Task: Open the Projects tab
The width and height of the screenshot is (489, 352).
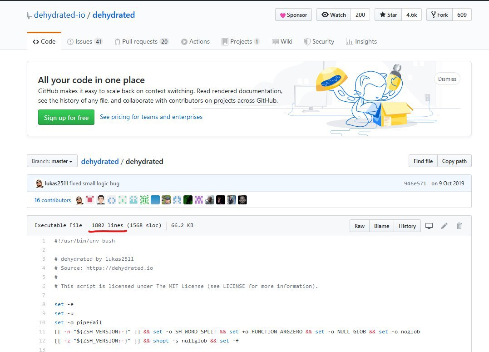Action: click(x=241, y=41)
